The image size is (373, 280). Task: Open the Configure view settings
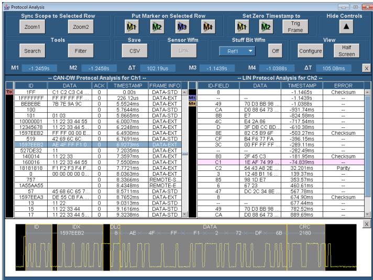311,51
